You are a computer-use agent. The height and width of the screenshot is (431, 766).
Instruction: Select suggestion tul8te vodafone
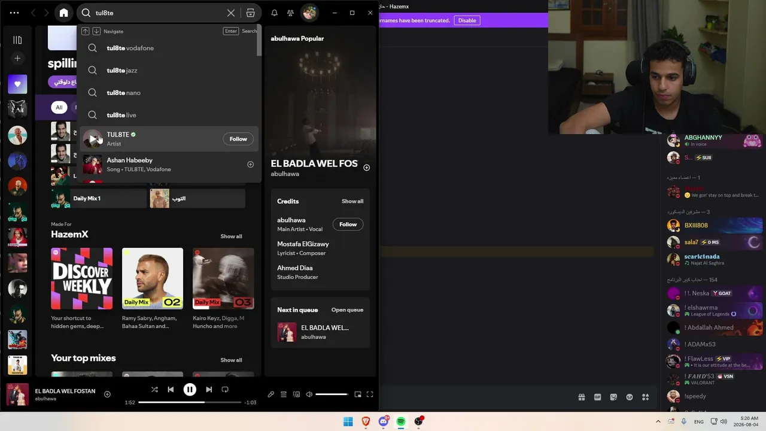170,48
